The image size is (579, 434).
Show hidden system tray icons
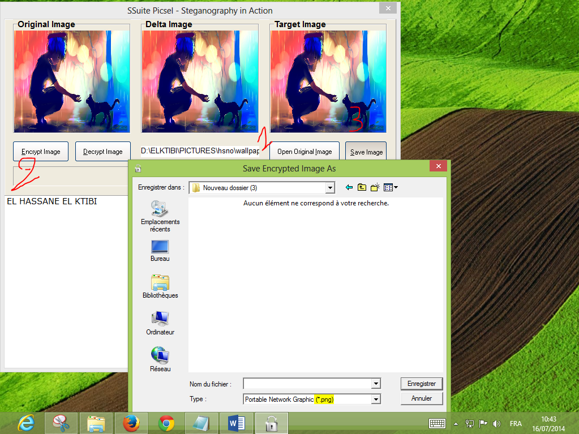[x=456, y=424]
